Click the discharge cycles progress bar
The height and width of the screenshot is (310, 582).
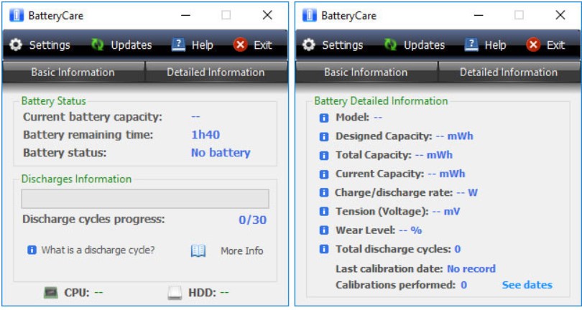[145, 199]
